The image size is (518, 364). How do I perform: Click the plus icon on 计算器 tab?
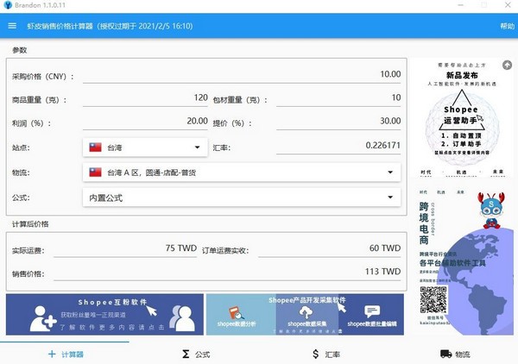pos(52,355)
